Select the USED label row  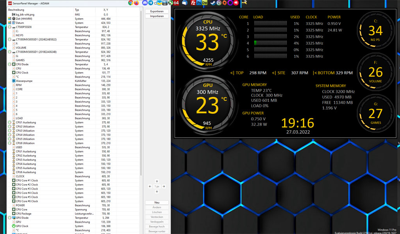coord(73,147)
